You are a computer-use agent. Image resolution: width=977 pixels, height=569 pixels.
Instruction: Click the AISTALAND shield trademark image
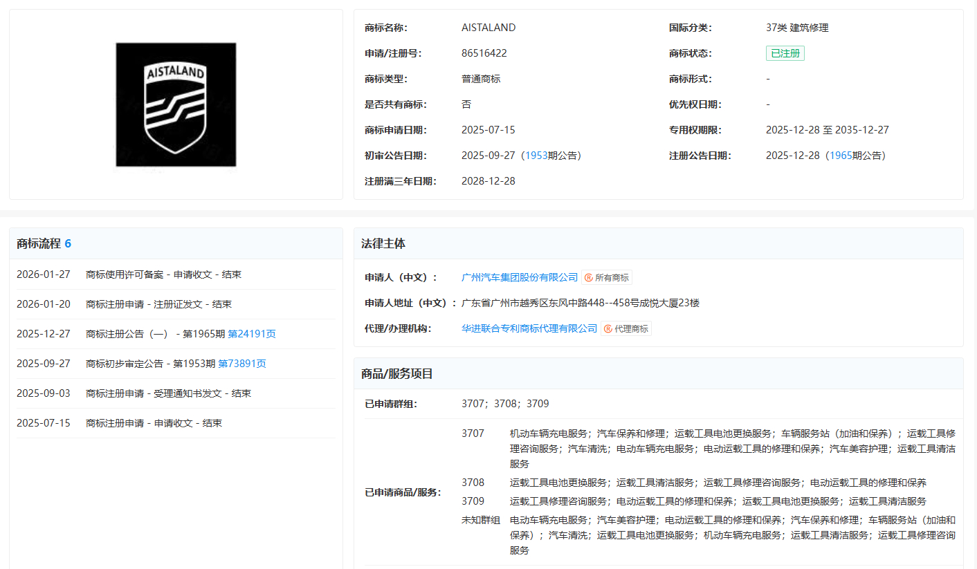point(176,104)
